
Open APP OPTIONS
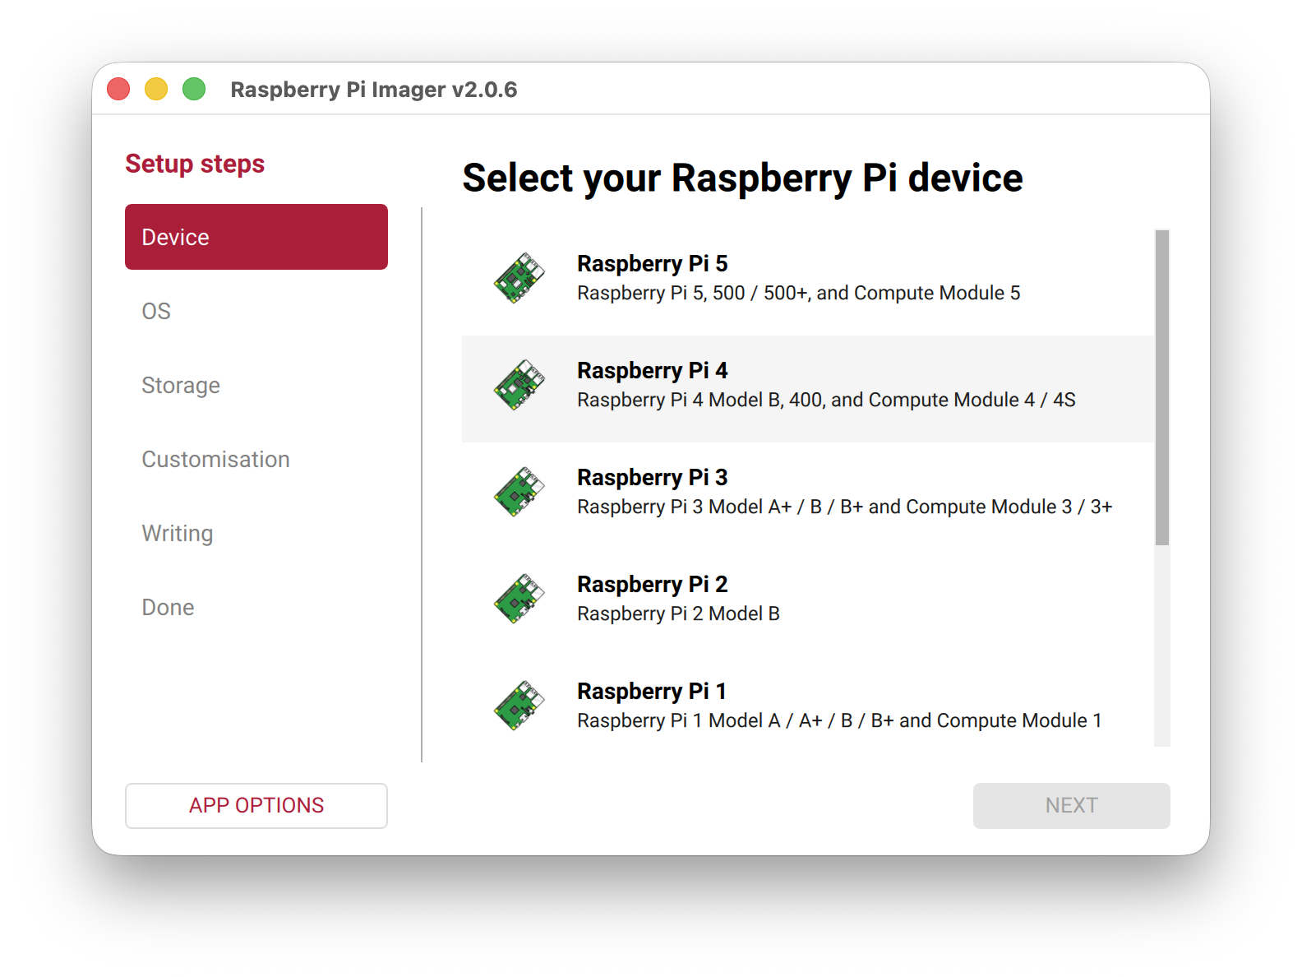pos(256,805)
